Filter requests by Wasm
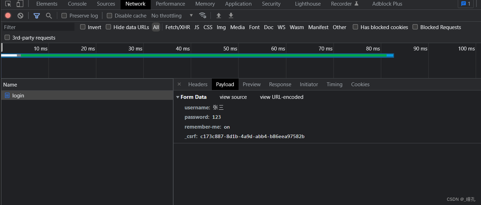Viewport: 481px width, 205px height. tap(297, 27)
